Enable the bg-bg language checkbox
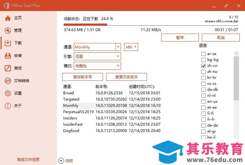 (x=204, y=60)
